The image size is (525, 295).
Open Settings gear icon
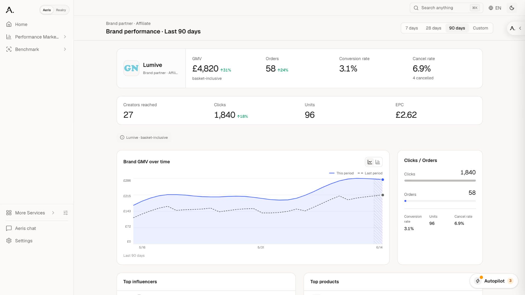tap(9, 241)
